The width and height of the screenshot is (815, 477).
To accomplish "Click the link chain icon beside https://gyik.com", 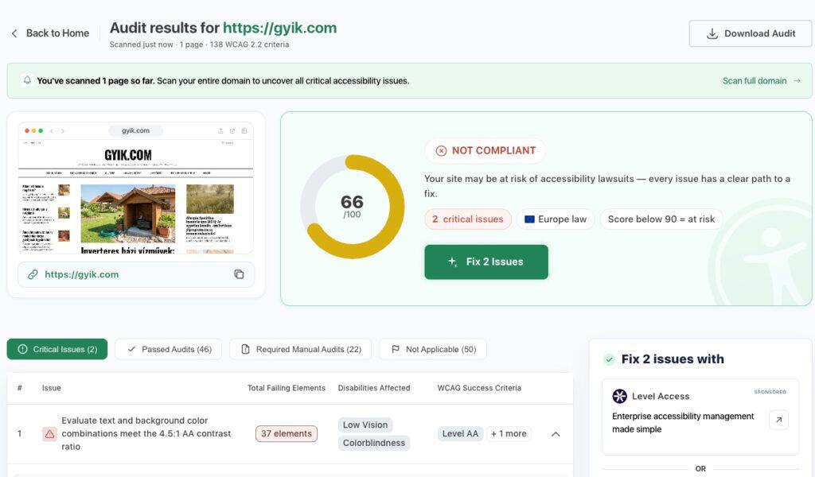I will tap(33, 274).
